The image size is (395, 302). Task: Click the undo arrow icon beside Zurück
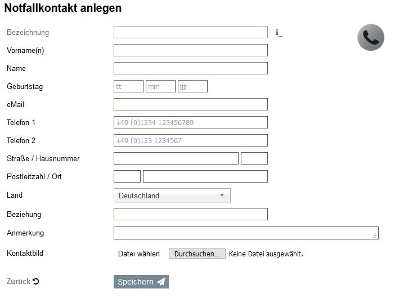click(x=36, y=281)
